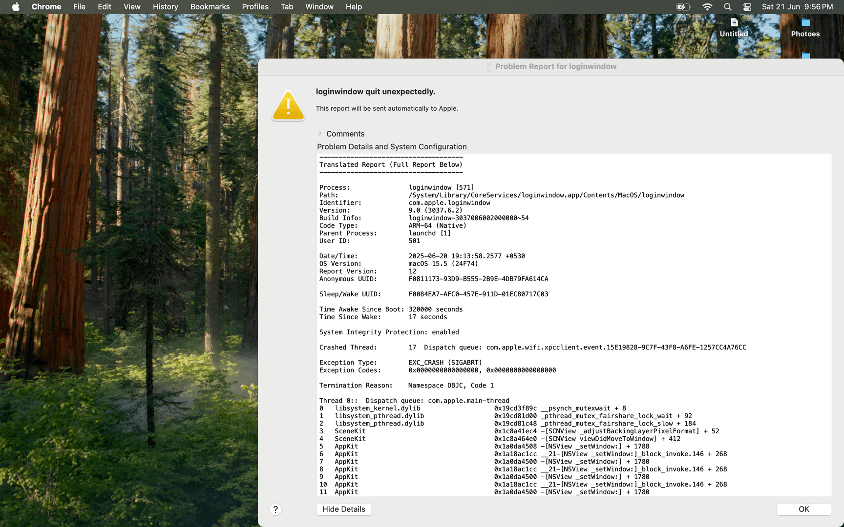Select the Untitled file on desktop
Image resolution: width=844 pixels, height=527 pixels.
point(734,28)
